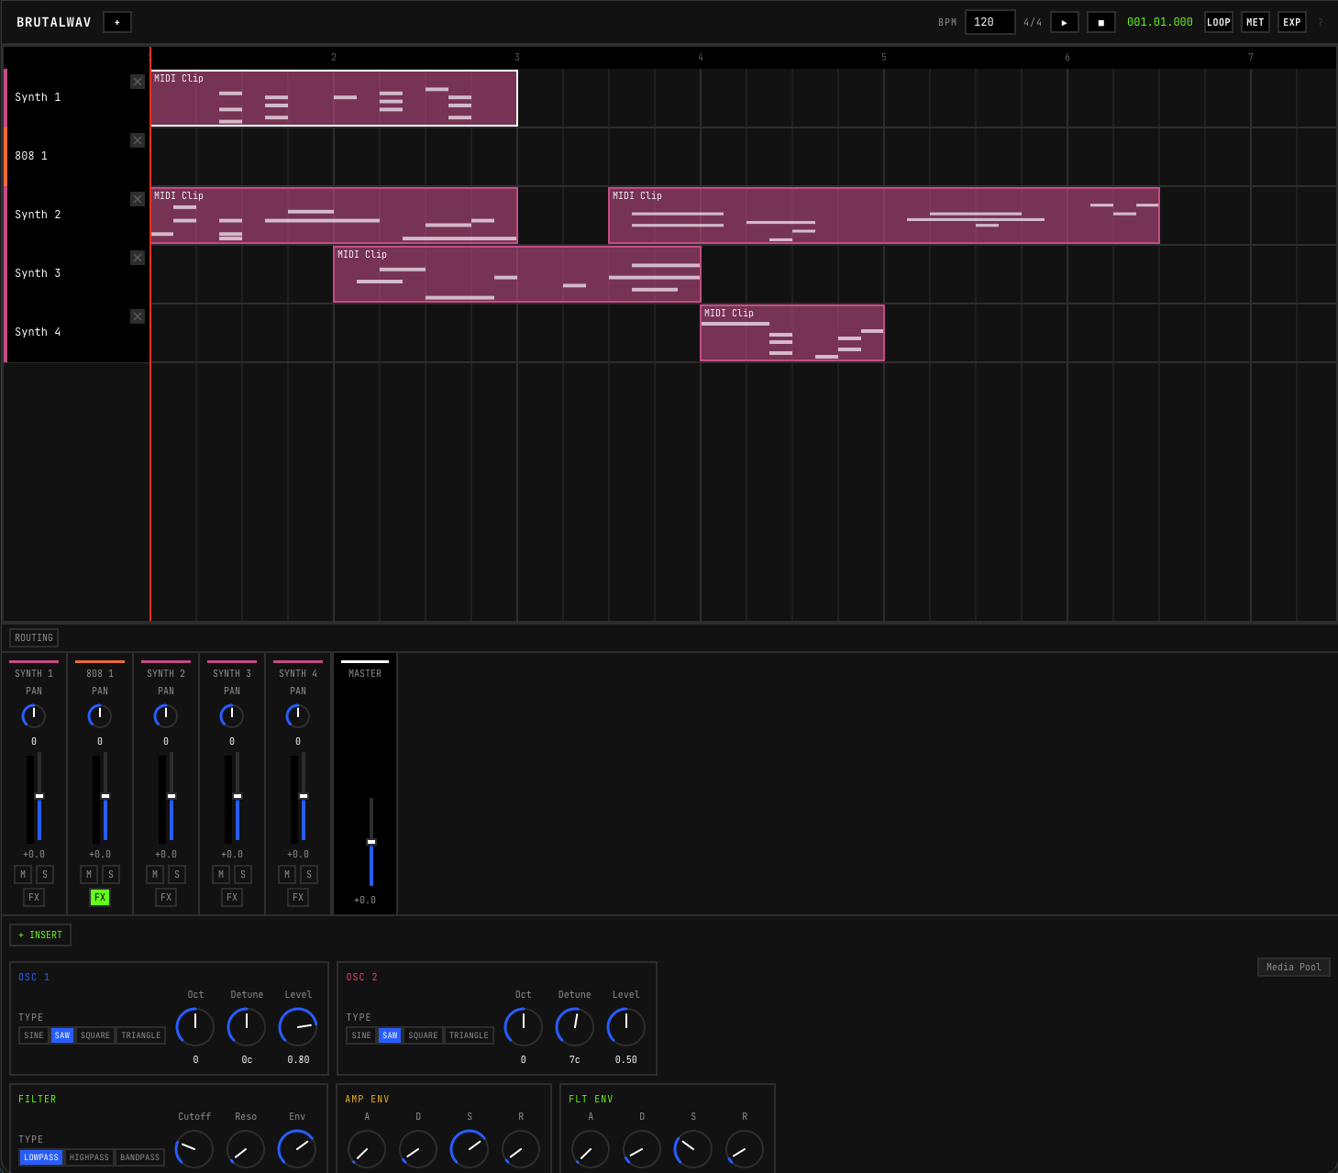This screenshot has width=1338, height=1173.
Task: Click the 4/4 time signature control
Action: 1033,22
